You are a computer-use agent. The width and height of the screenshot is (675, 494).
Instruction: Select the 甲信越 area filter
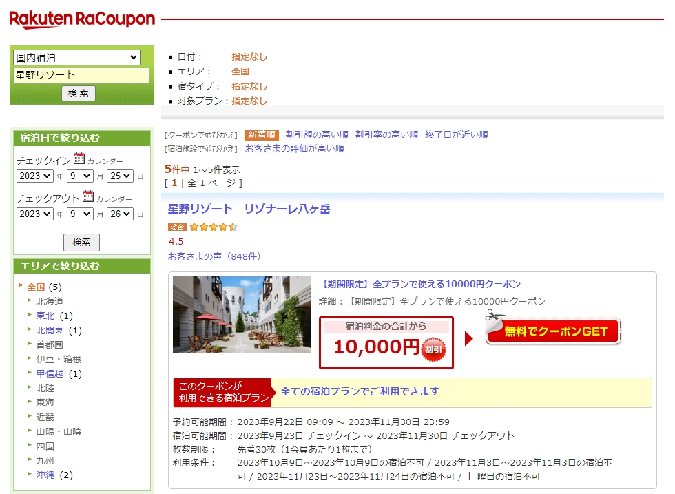coord(50,374)
